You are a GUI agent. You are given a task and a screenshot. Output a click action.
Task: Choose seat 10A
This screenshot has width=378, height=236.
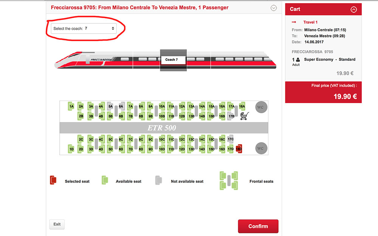click(x=162, y=106)
